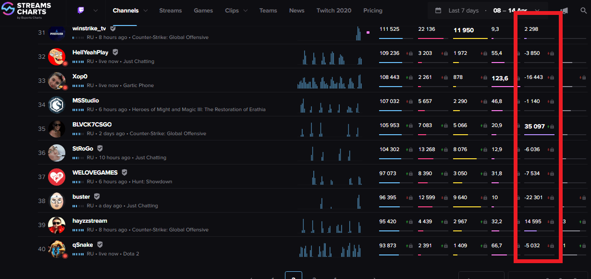The width and height of the screenshot is (591, 279).
Task: Open the megaphone announcements icon
Action: point(564,11)
